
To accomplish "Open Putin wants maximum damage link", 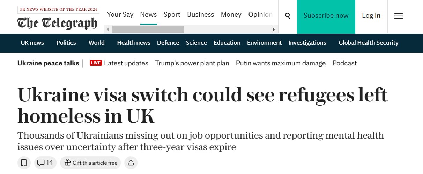I will (x=281, y=63).
